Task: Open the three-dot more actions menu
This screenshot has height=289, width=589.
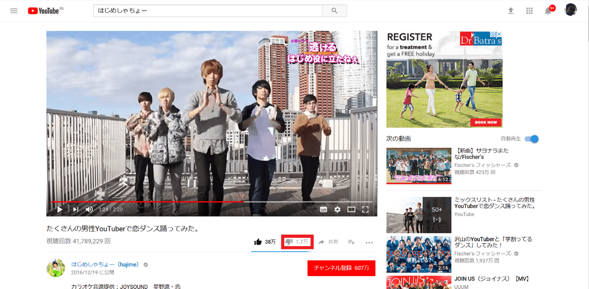Action: click(369, 242)
